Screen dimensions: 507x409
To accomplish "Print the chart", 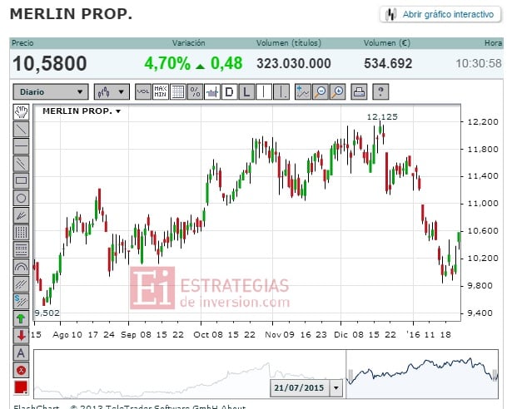I will pos(359,92).
